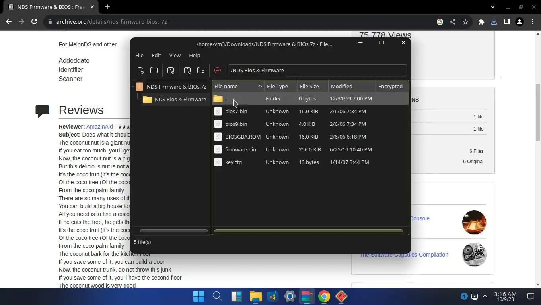Open the taskbar search icon
This screenshot has width=541, height=305.
click(217, 296)
